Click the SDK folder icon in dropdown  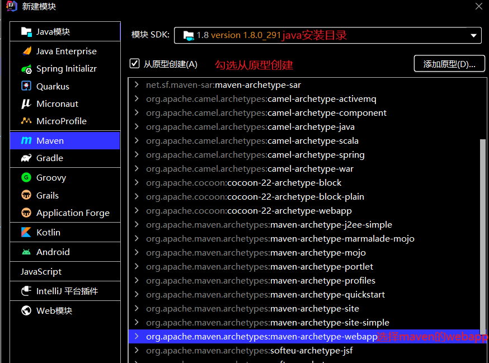(x=189, y=36)
